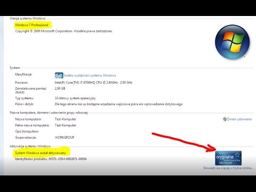Screen dimensions: 256x192
Task: Click '32-bitowy system operacyjny' value
Action: (75, 98)
